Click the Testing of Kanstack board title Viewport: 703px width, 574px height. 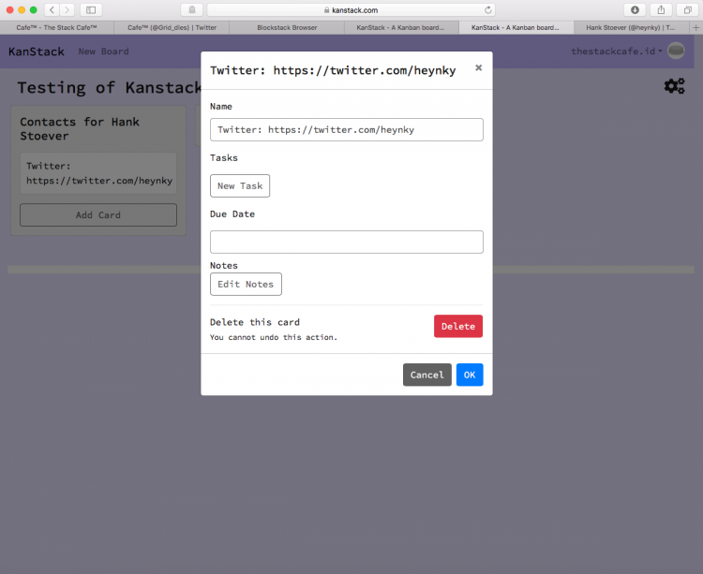click(x=110, y=87)
